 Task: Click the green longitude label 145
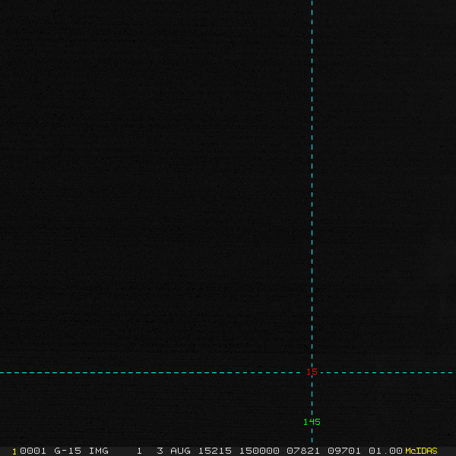pyautogui.click(x=312, y=422)
